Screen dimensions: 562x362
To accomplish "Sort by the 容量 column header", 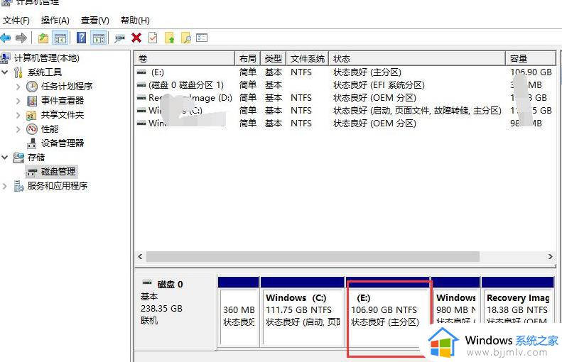I will [531, 58].
